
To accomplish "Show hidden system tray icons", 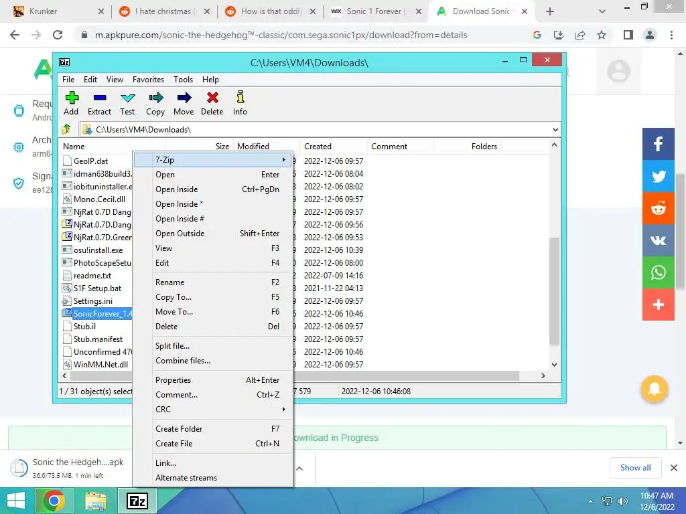I will pyautogui.click(x=591, y=501).
